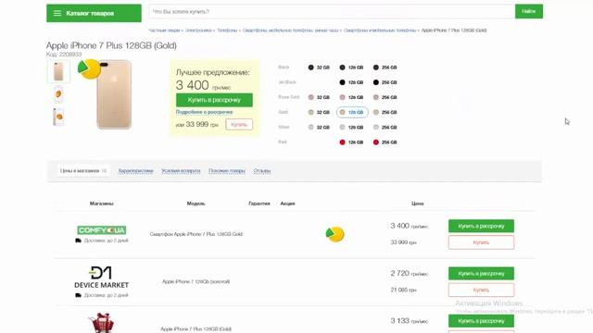Viewport: 593px width, 333px height.
Task: Choose the highlighted Gold 128 GB option
Action: click(352, 113)
